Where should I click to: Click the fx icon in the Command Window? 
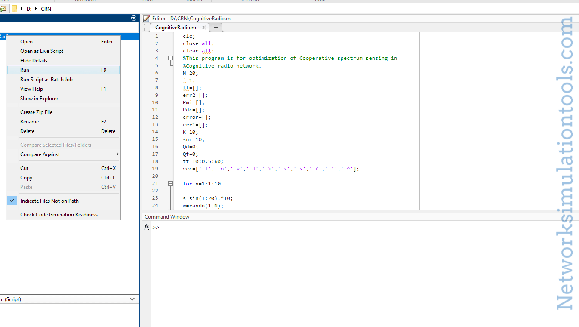point(146,227)
